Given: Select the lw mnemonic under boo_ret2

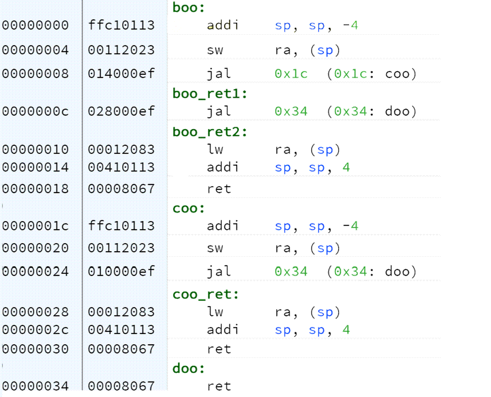Looking at the screenshot, I should tap(215, 150).
